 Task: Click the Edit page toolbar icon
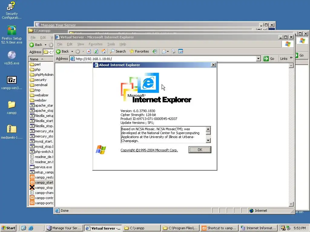[x=180, y=51]
